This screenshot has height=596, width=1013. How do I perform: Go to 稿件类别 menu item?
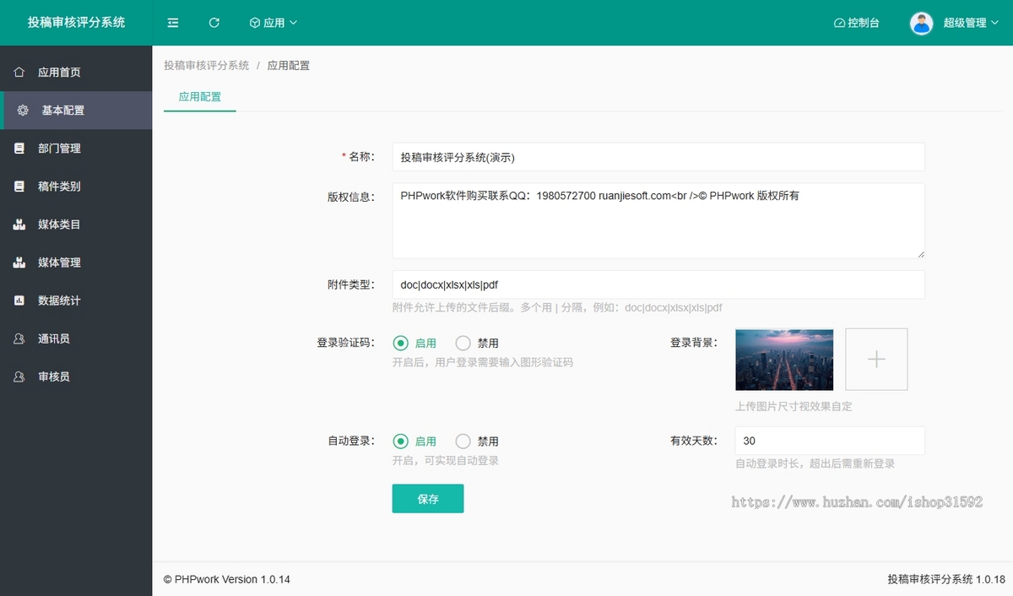(76, 187)
